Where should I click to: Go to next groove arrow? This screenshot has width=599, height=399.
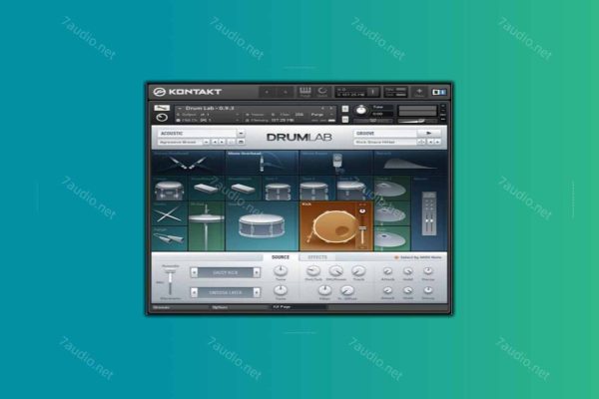437,142
